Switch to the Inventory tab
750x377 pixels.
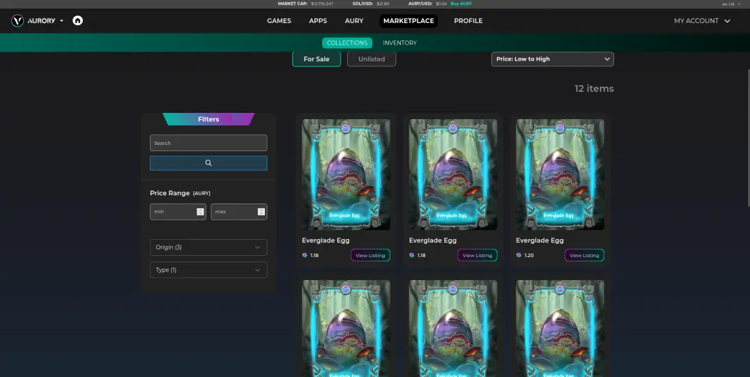pyautogui.click(x=400, y=43)
